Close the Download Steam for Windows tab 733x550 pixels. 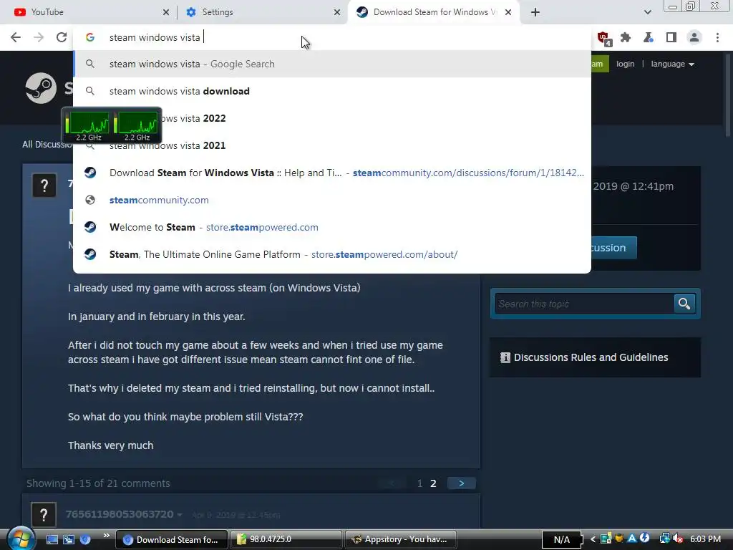point(508,12)
